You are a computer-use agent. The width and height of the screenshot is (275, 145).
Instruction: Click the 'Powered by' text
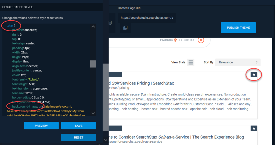167,40
